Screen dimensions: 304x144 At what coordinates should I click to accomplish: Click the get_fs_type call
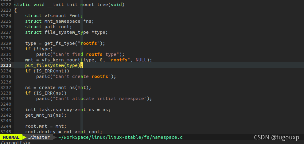pos(75,43)
